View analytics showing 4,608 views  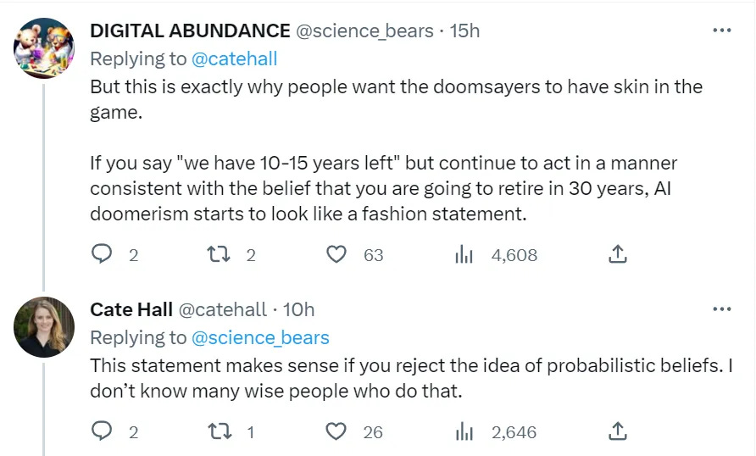click(464, 254)
